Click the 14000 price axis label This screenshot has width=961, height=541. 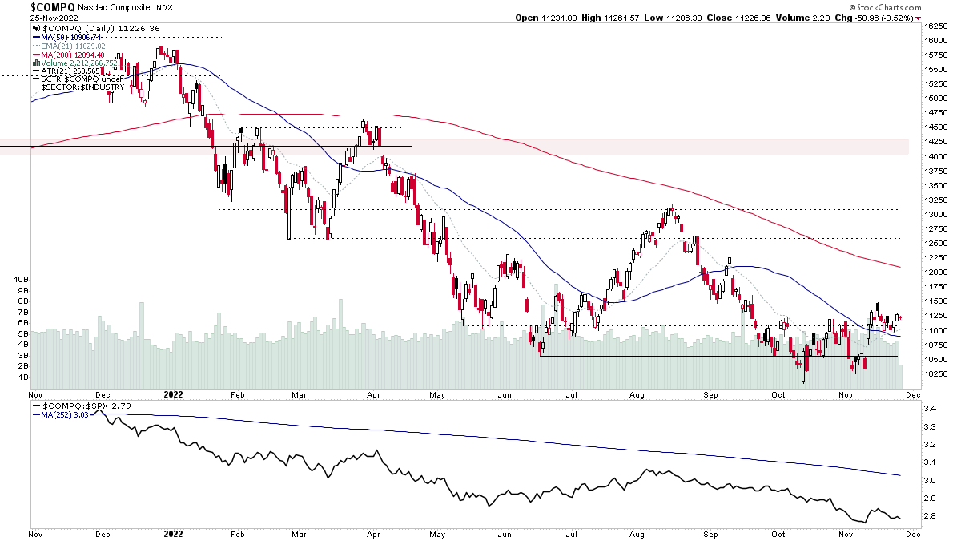point(935,156)
